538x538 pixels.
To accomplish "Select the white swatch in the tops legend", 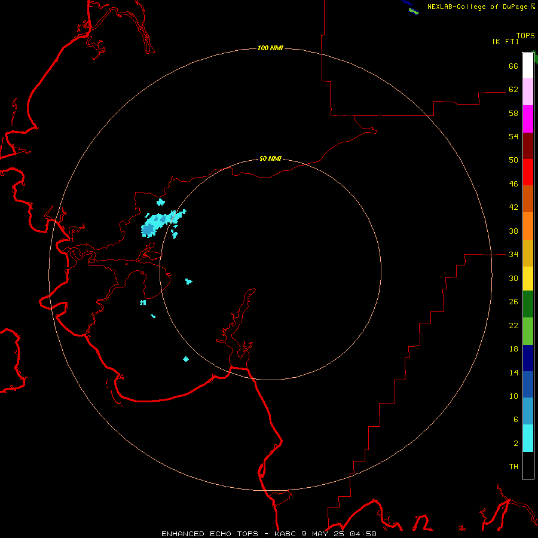I will [x=528, y=66].
